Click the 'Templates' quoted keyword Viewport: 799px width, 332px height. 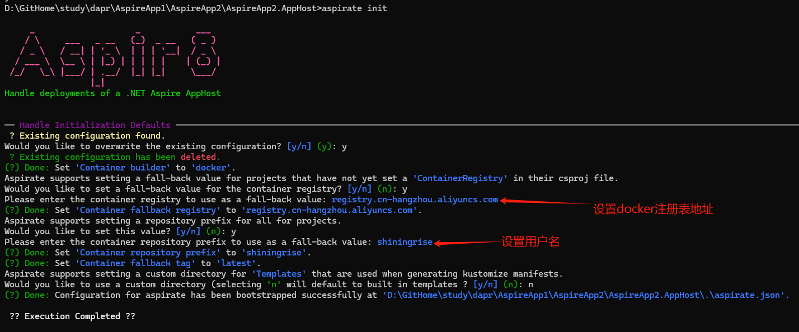(x=279, y=274)
